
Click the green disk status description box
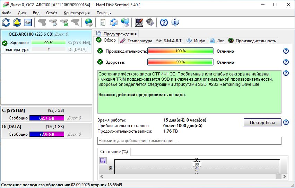pos(189,92)
